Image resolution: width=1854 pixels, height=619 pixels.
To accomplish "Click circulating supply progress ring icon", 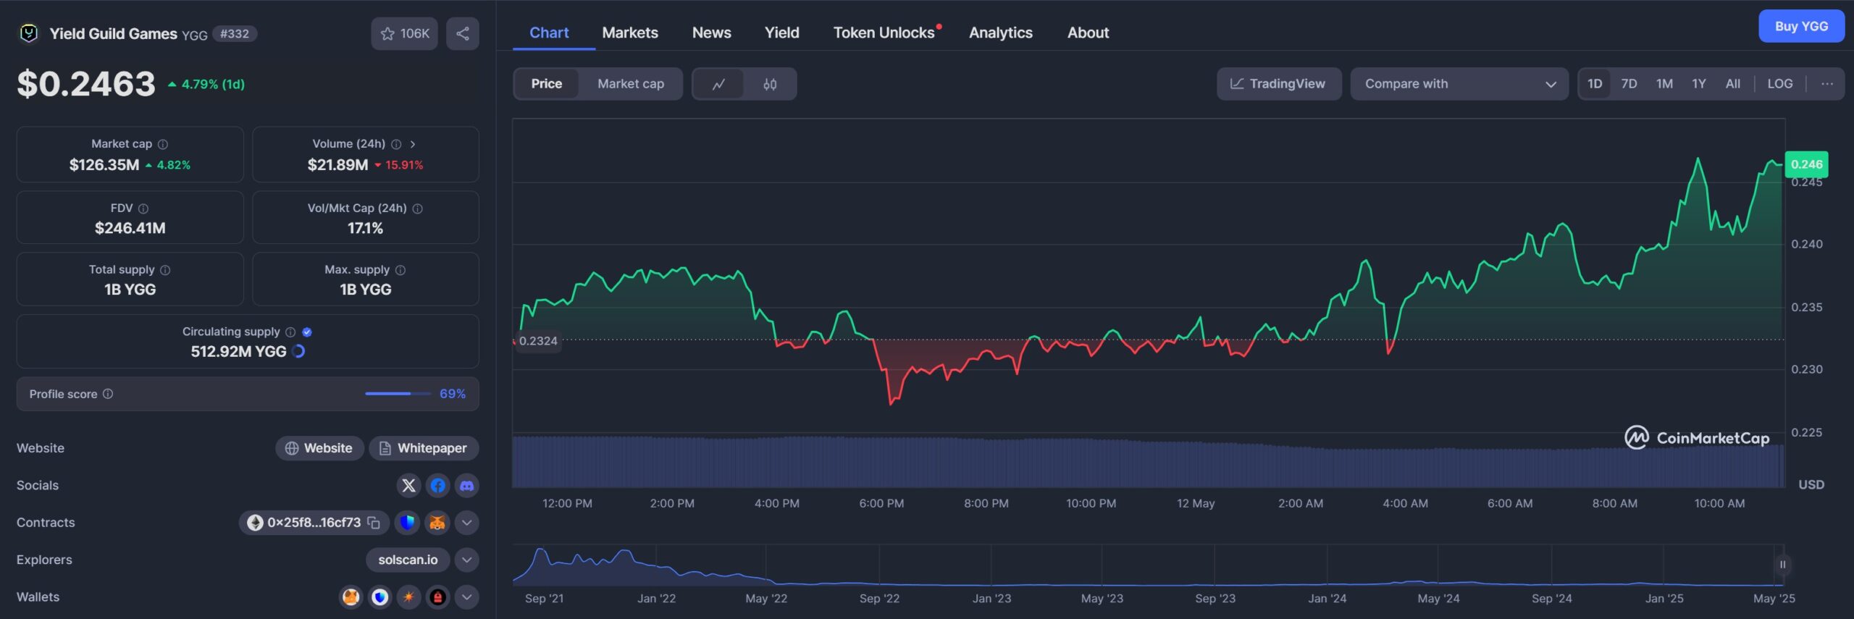I will [x=298, y=351].
